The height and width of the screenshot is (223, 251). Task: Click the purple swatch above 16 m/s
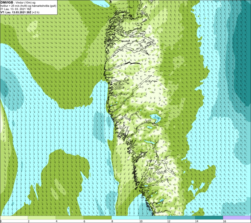[x=237, y=217]
